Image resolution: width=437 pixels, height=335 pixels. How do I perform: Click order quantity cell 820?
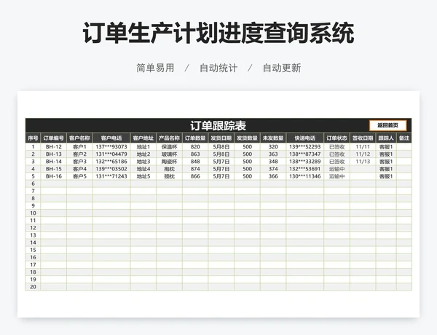[x=195, y=146]
